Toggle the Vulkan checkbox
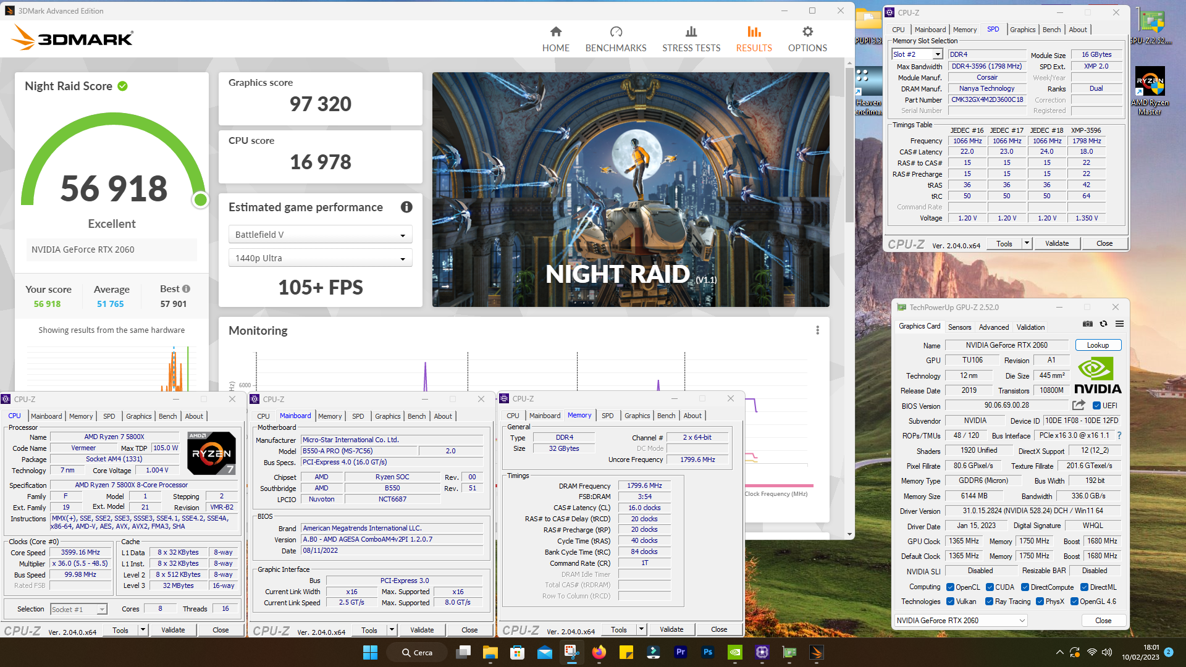 click(x=950, y=602)
